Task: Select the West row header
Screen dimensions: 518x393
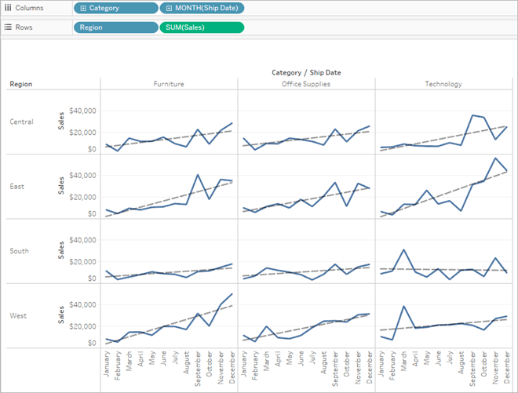Action: tap(18, 315)
